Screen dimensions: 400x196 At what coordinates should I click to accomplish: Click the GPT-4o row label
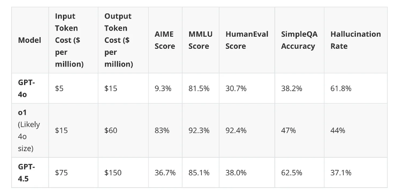coord(26,88)
